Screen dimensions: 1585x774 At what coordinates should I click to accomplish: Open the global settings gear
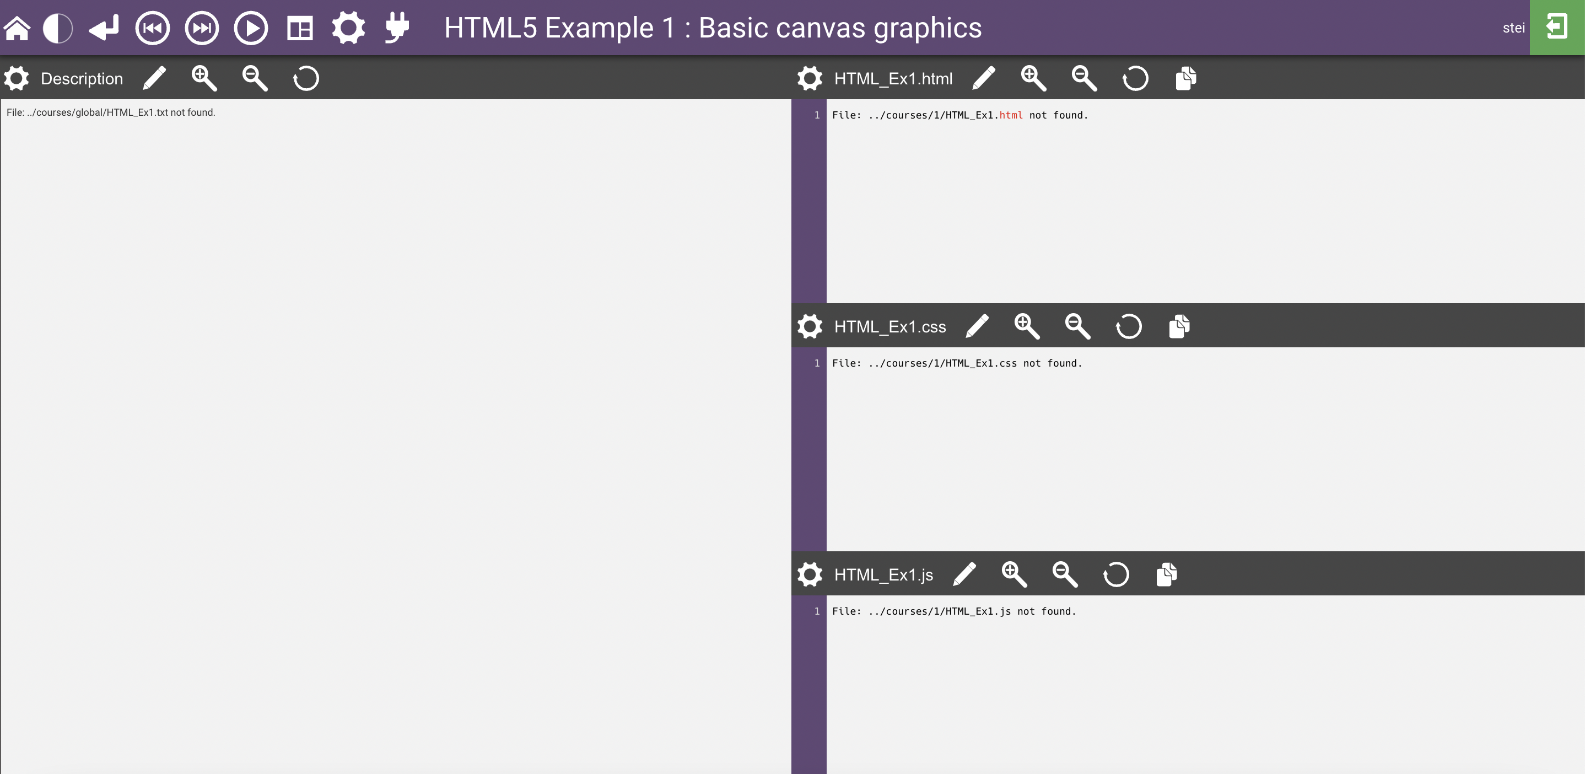pyautogui.click(x=349, y=28)
